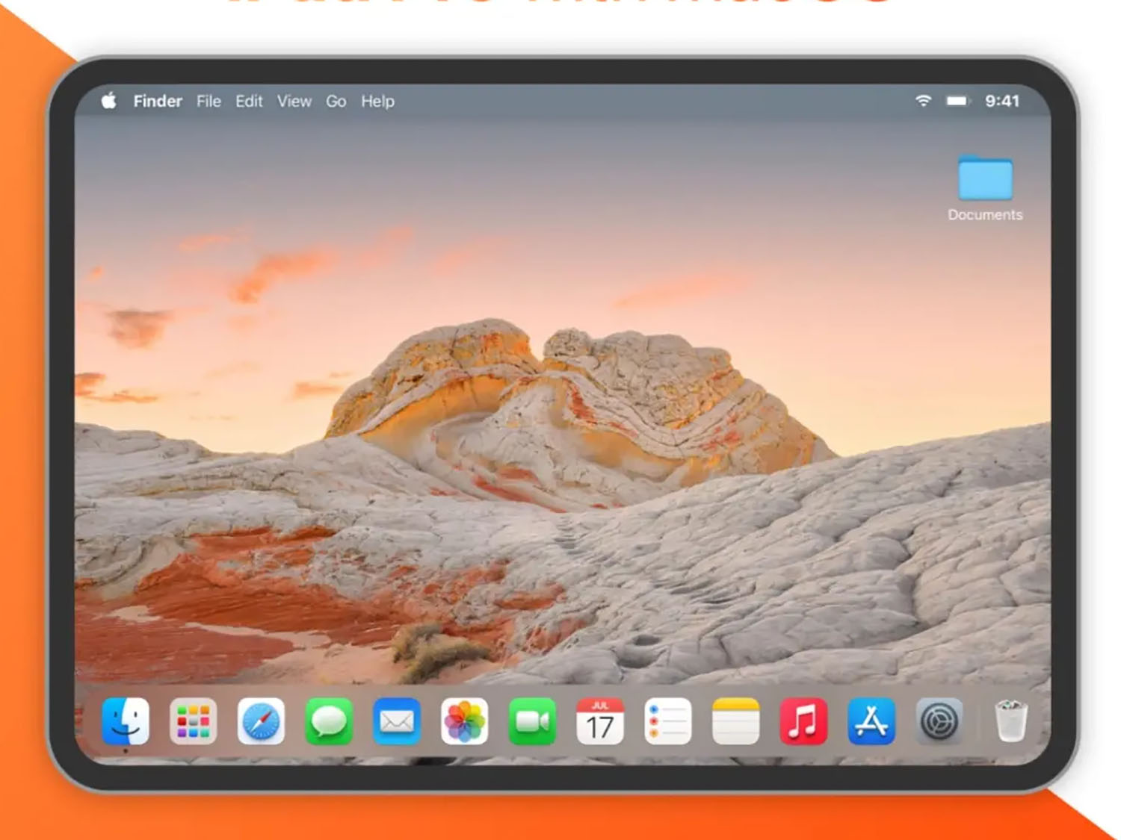Select the Documents folder on desktop

(985, 179)
